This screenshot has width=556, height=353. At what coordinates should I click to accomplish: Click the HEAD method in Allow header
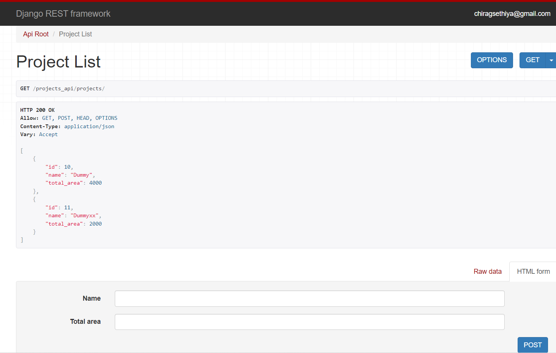[x=83, y=118]
